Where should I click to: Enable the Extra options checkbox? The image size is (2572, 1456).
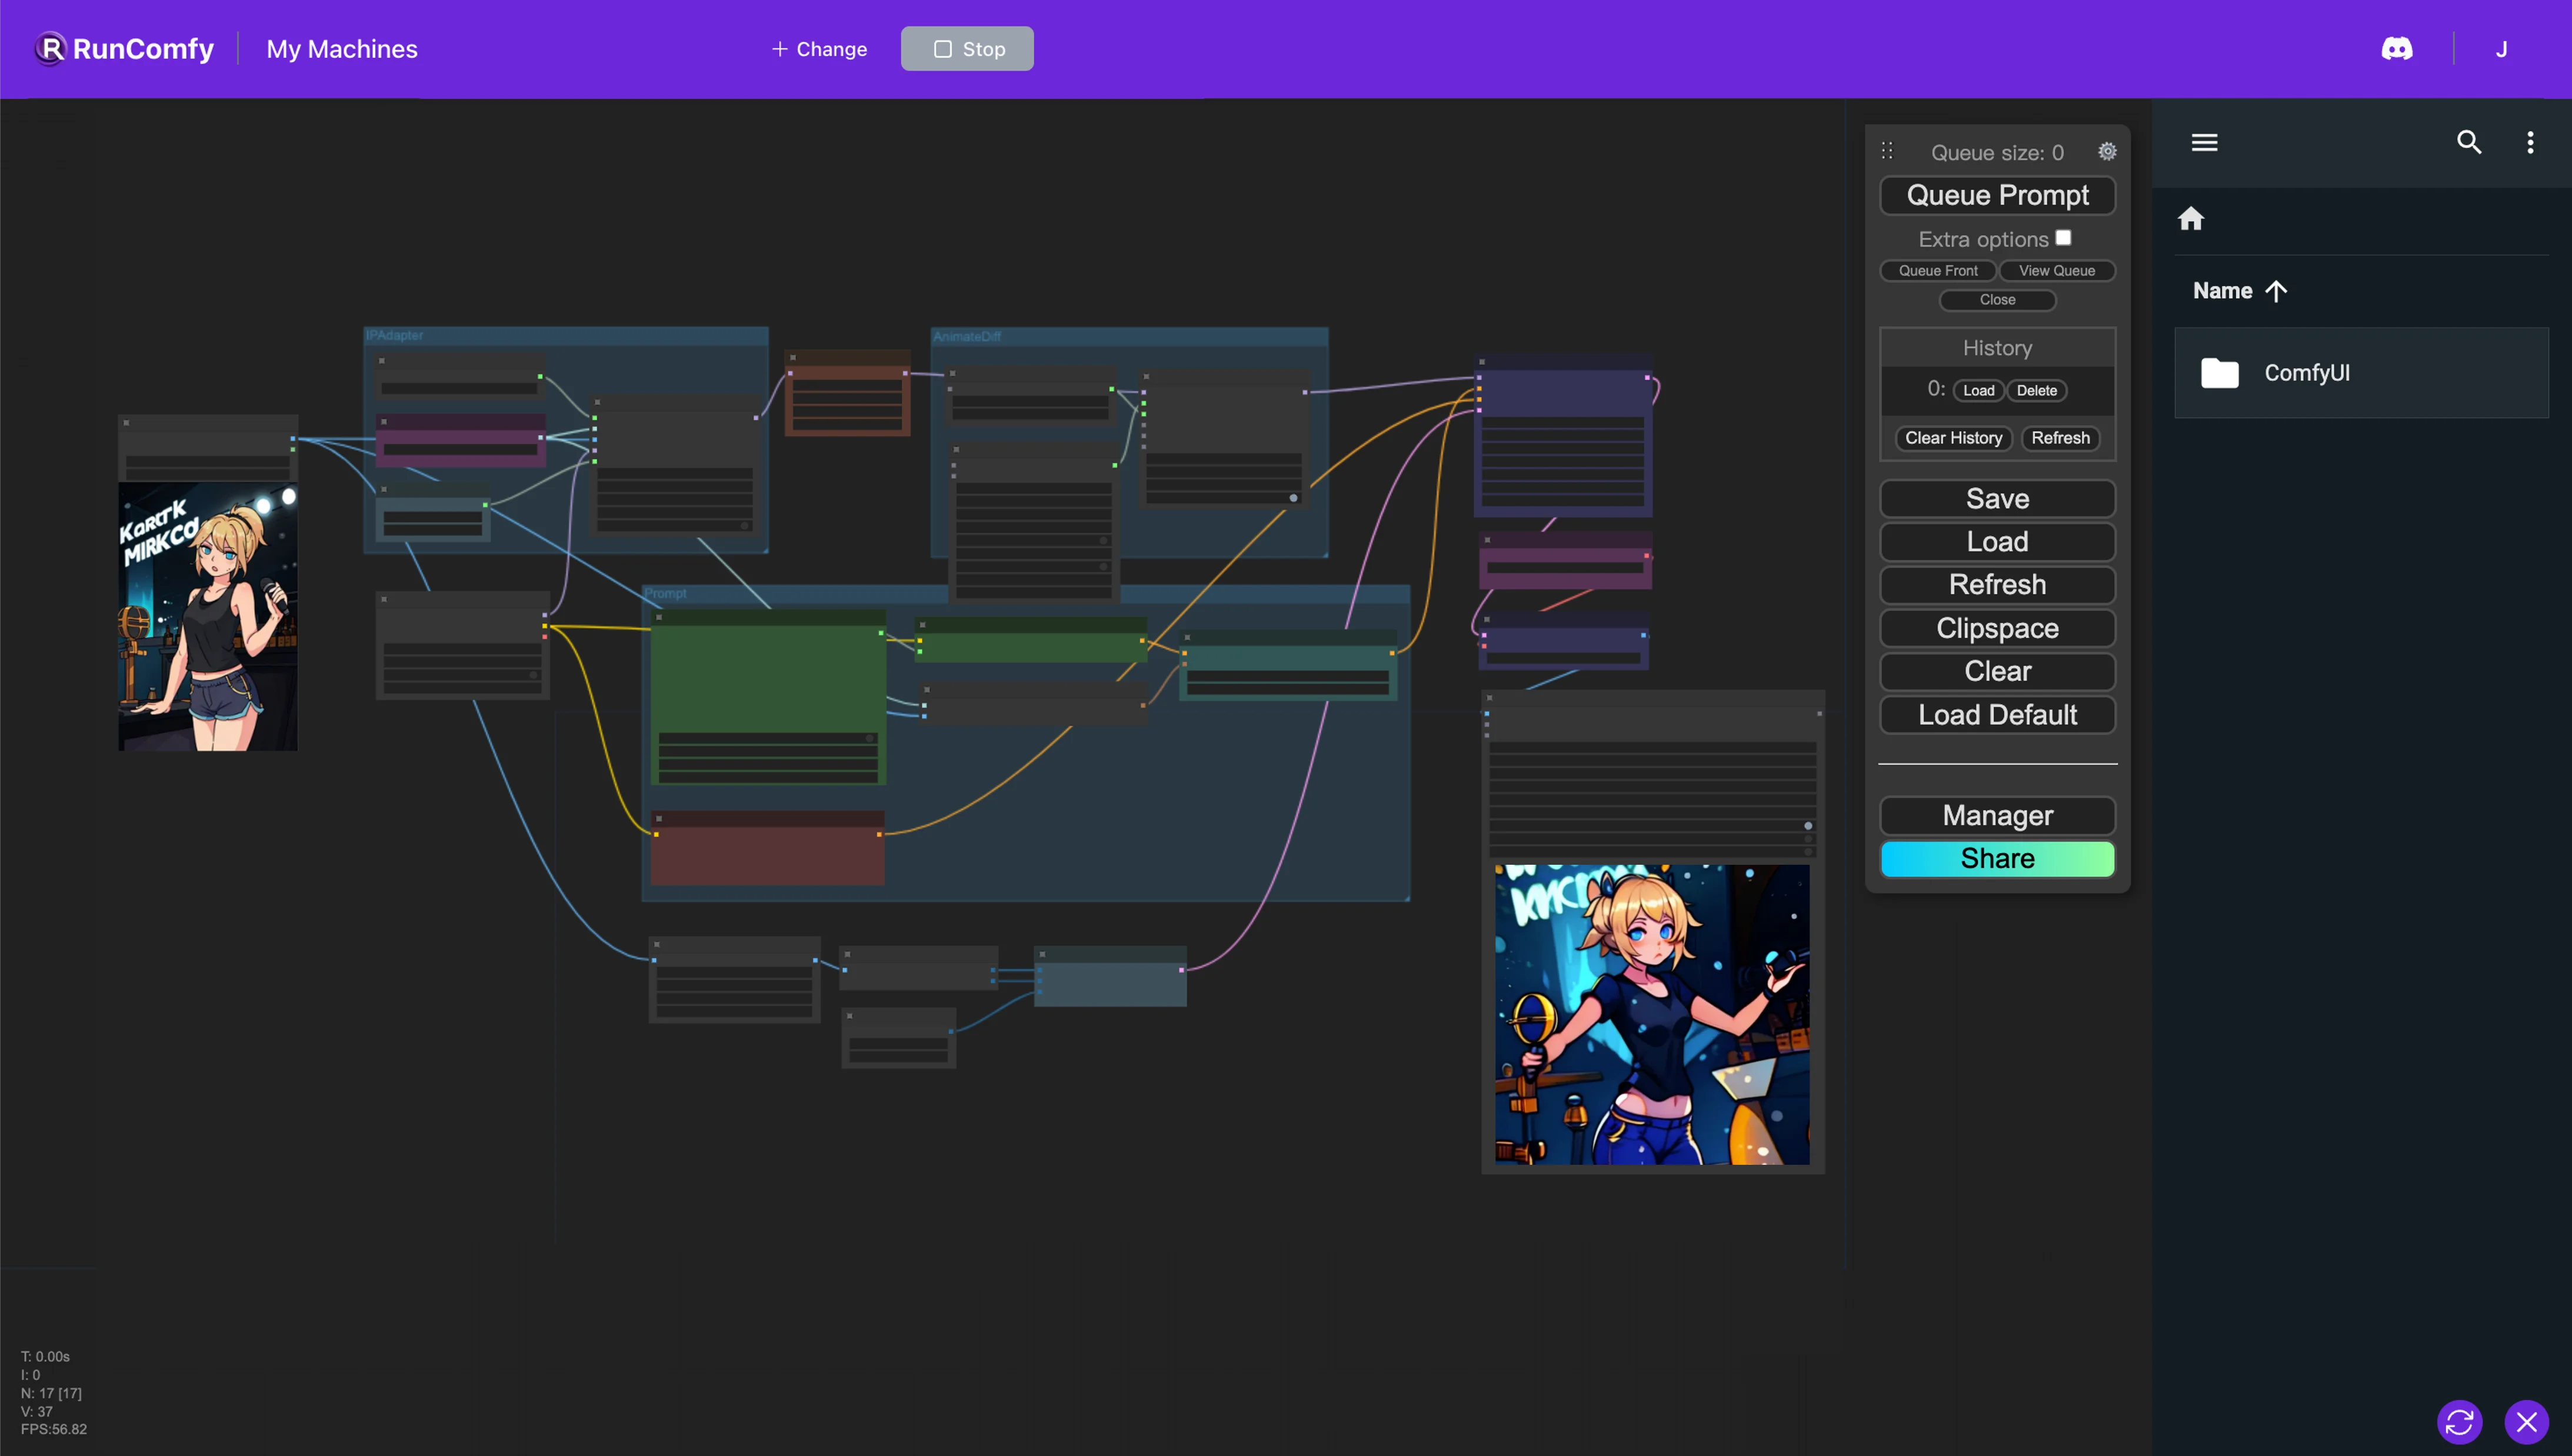(2063, 238)
